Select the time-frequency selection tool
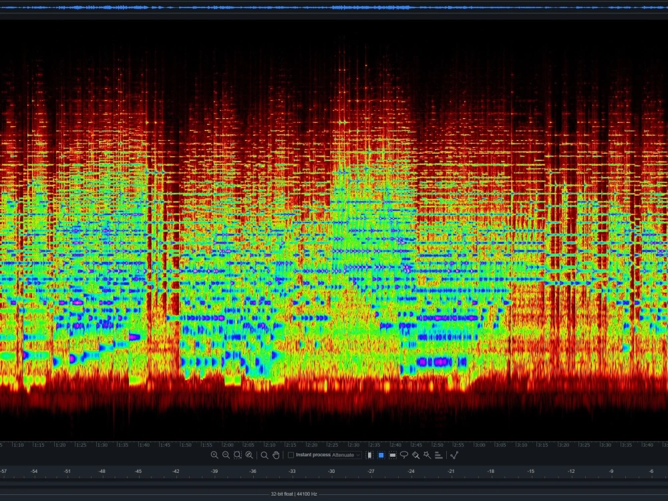668x501 pixels. click(x=381, y=455)
